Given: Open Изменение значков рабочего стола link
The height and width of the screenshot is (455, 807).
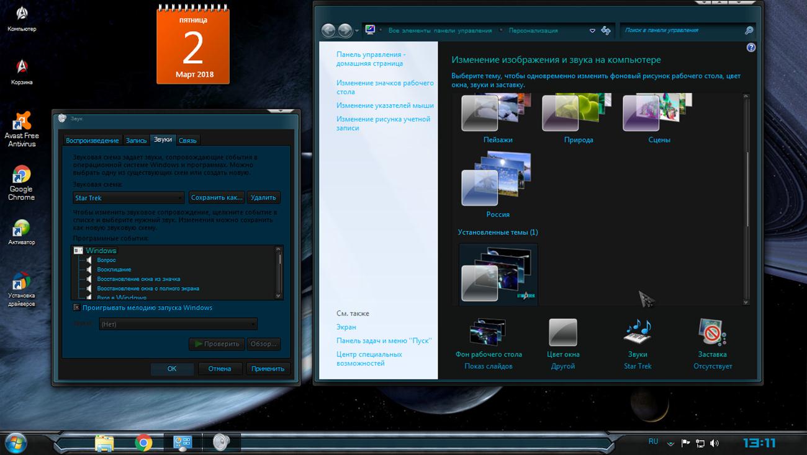Looking at the screenshot, I should [x=385, y=87].
